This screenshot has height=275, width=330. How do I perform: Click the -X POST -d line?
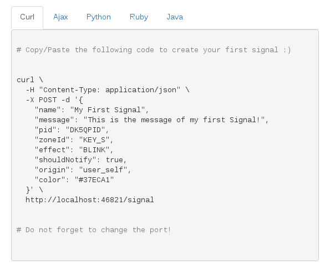point(54,100)
